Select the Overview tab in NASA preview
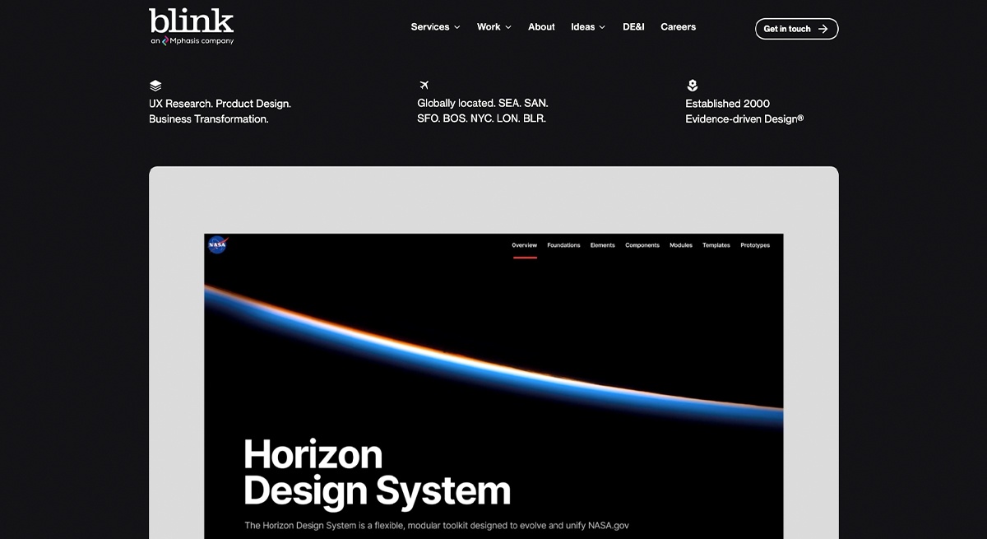The width and height of the screenshot is (987, 539). [525, 245]
